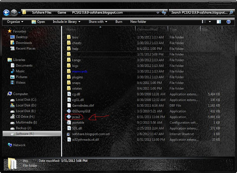The image size is (237, 173).
Task: Click the folder icon in address bar
Action: (x=24, y=12)
